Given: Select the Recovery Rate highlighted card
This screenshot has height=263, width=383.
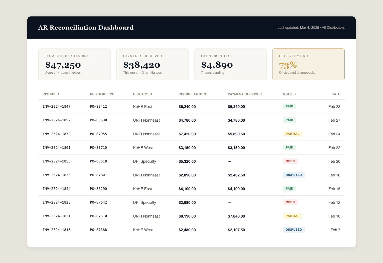Looking at the screenshot, I should pyautogui.click(x=308, y=64).
